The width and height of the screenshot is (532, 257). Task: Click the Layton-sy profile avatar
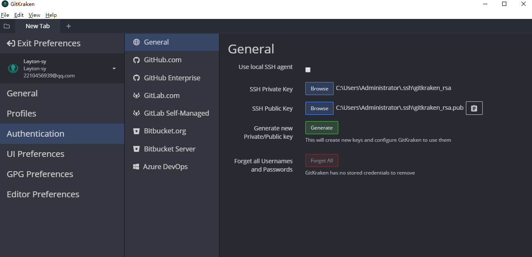tap(13, 69)
